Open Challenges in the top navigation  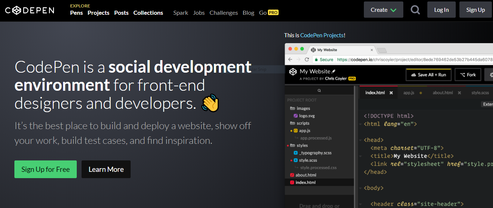[224, 13]
